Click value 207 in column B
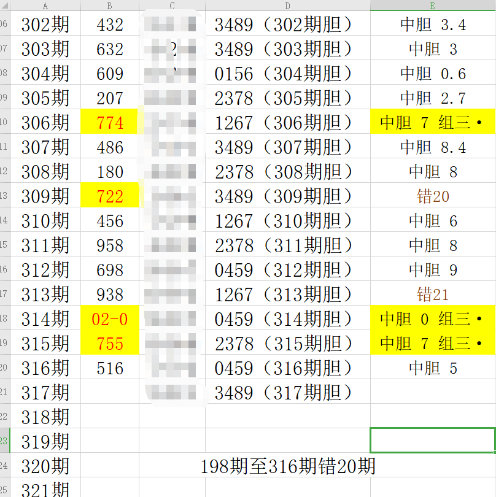Image resolution: width=496 pixels, height=497 pixels. 110,98
